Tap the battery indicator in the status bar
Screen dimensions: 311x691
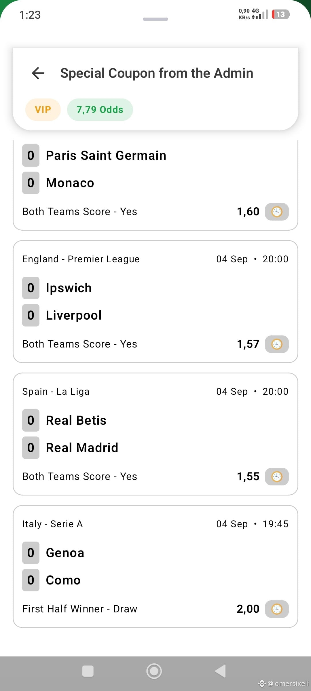point(281,14)
